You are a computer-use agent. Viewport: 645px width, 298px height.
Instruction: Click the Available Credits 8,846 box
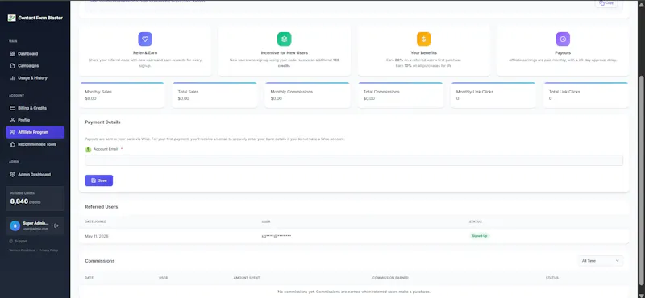(35, 198)
